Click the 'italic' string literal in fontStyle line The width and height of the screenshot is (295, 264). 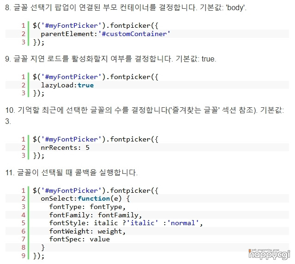pyautogui.click(x=142, y=223)
